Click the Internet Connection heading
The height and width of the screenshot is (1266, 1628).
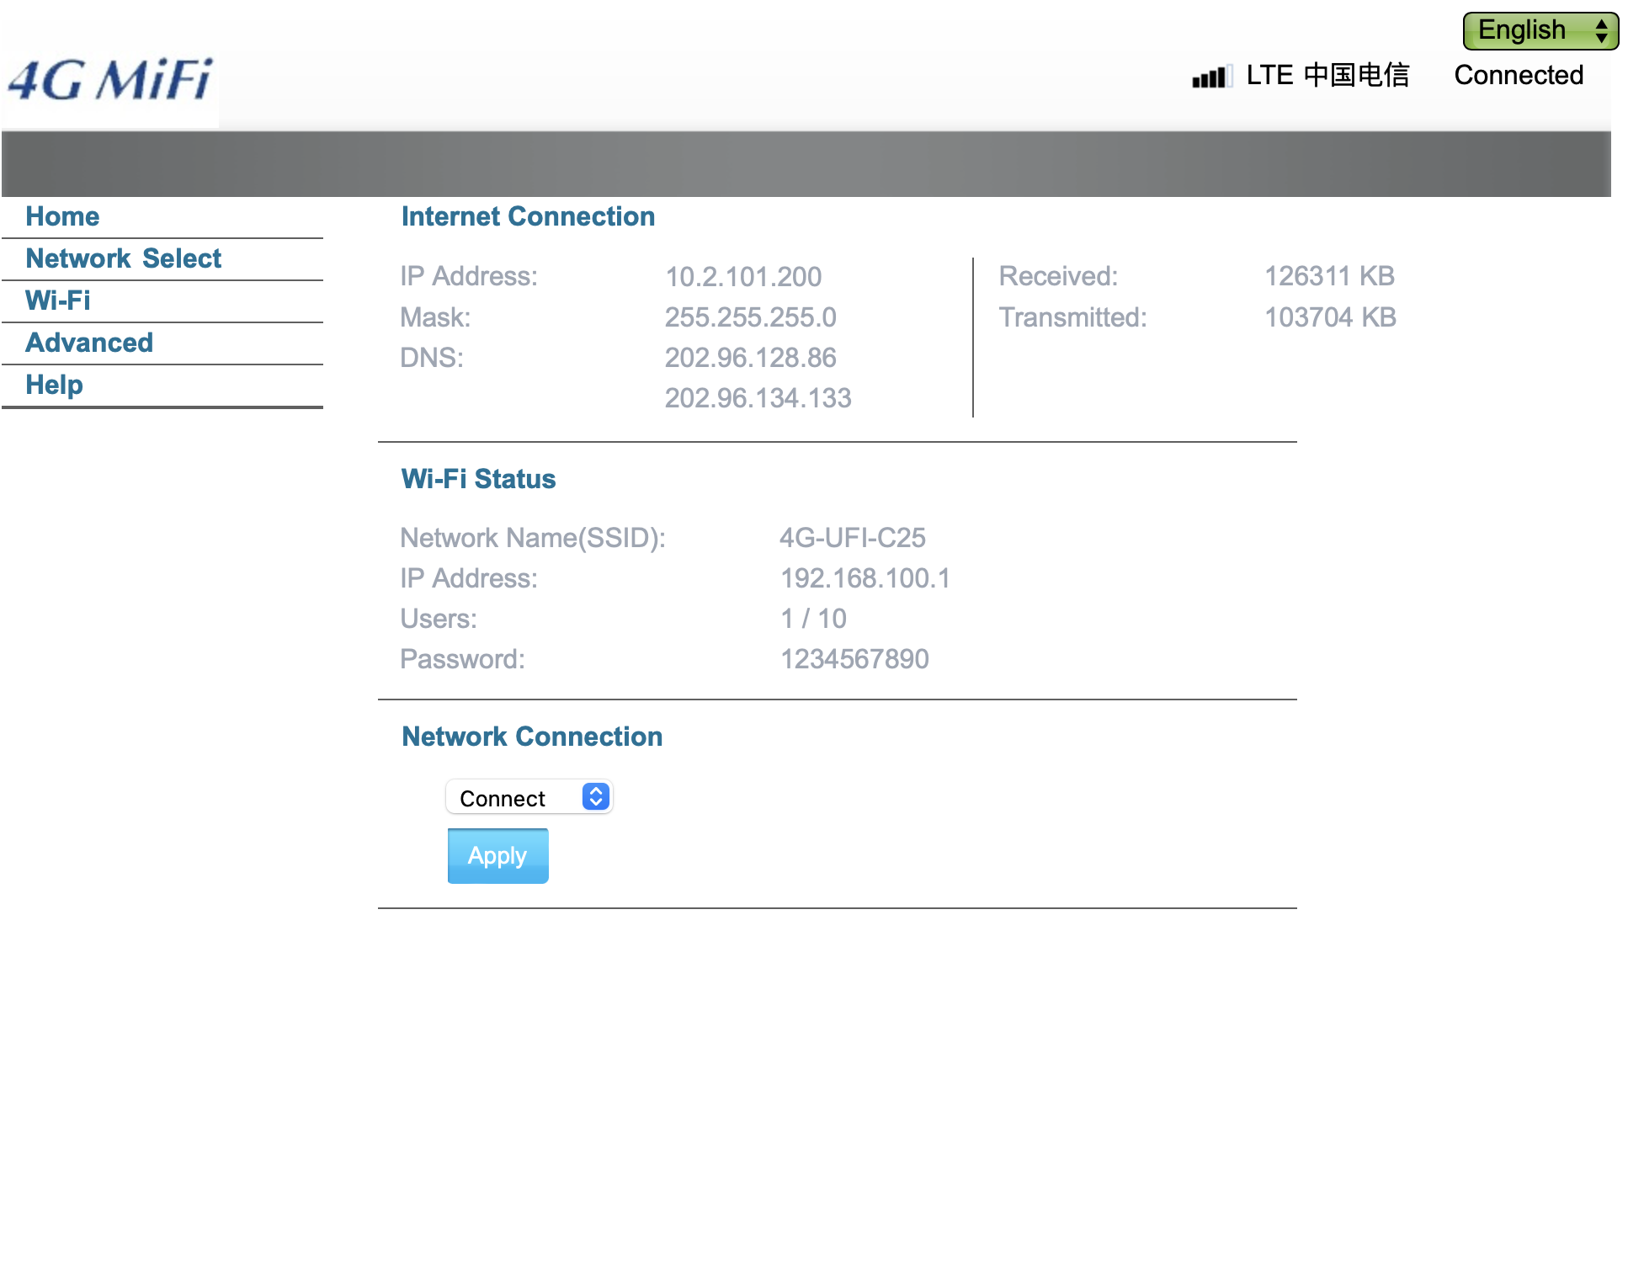[528, 216]
